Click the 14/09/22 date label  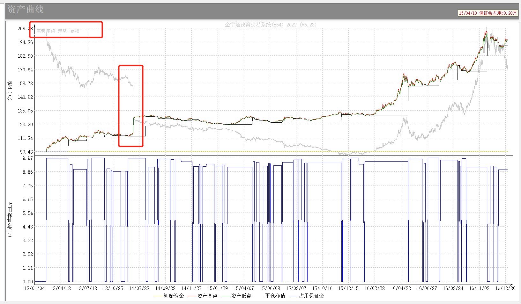pyautogui.click(x=165, y=288)
